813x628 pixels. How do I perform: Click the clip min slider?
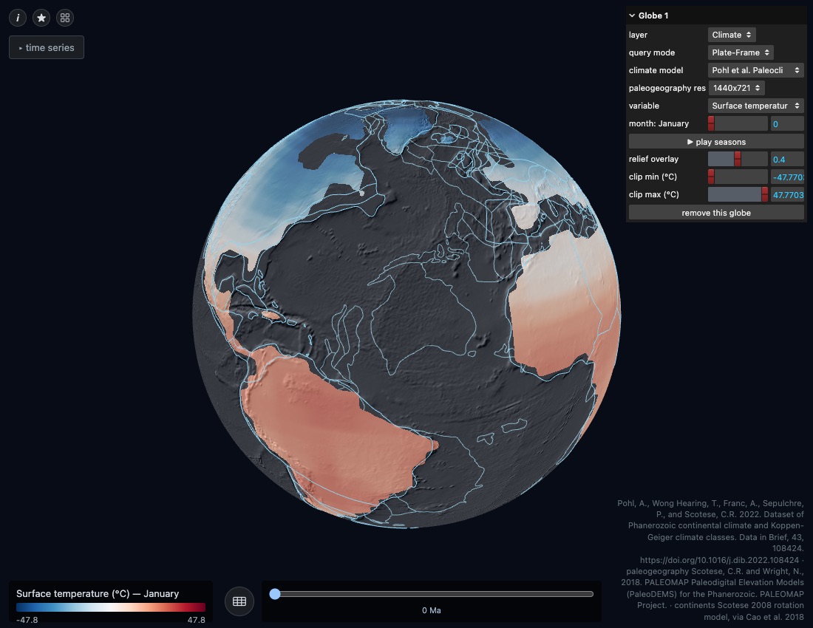pyautogui.click(x=738, y=177)
